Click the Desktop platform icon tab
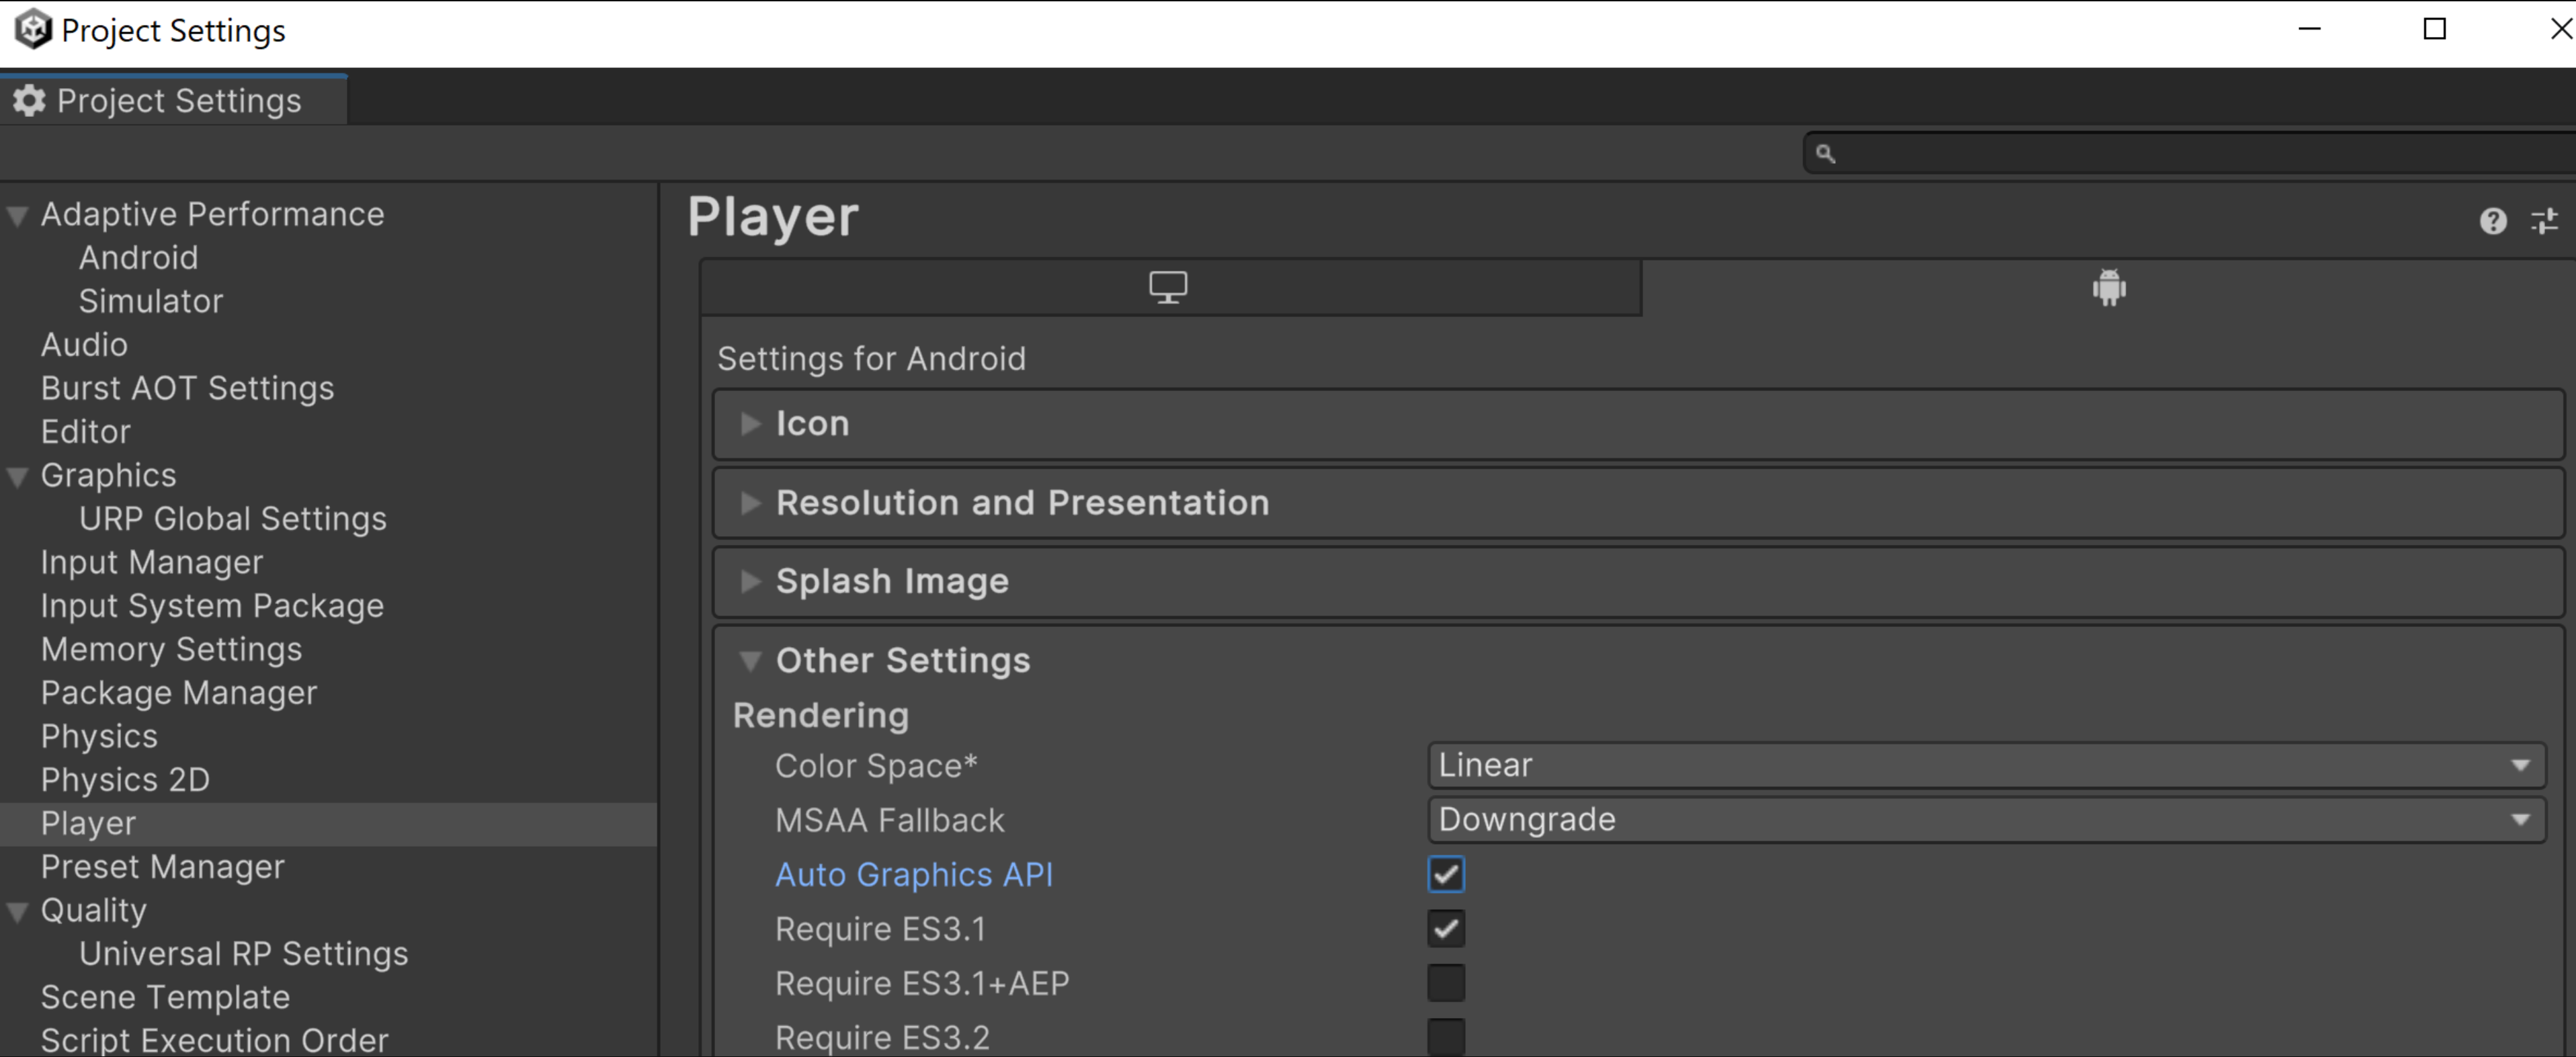 coord(1169,288)
